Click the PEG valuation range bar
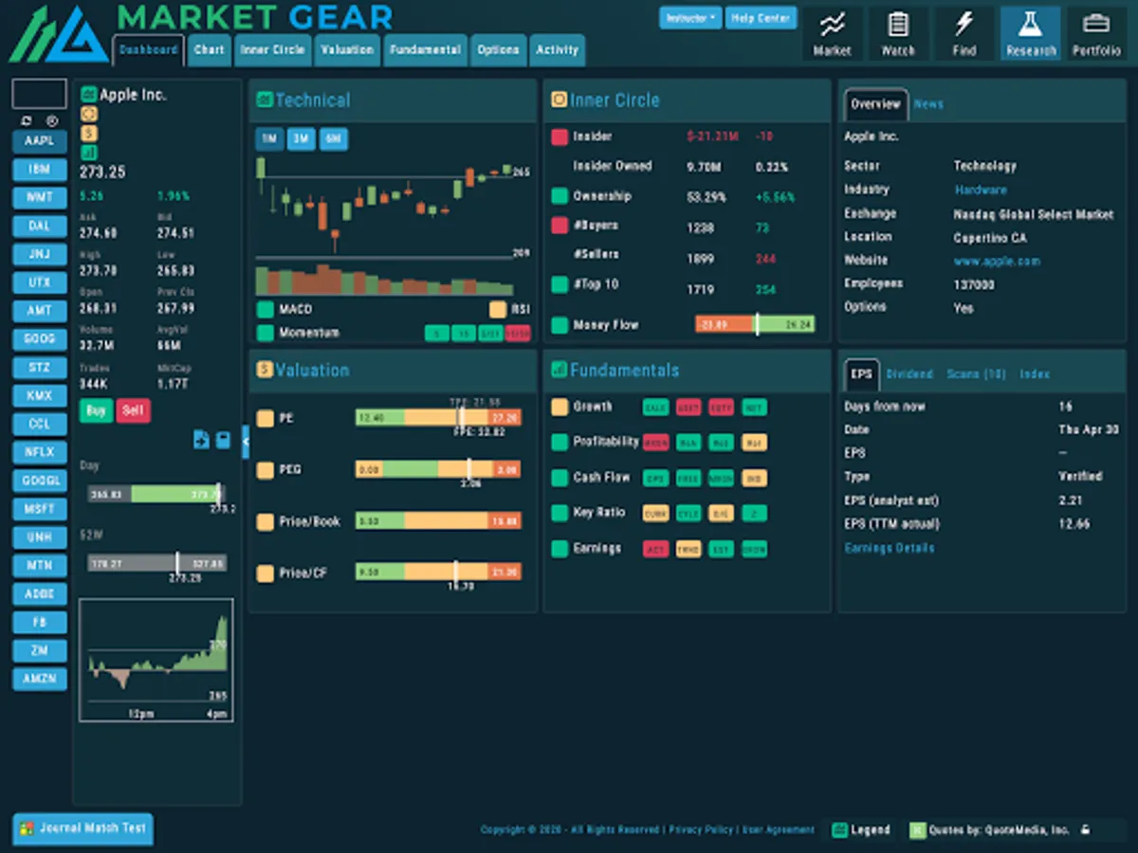This screenshot has height=853, width=1138. tap(438, 469)
